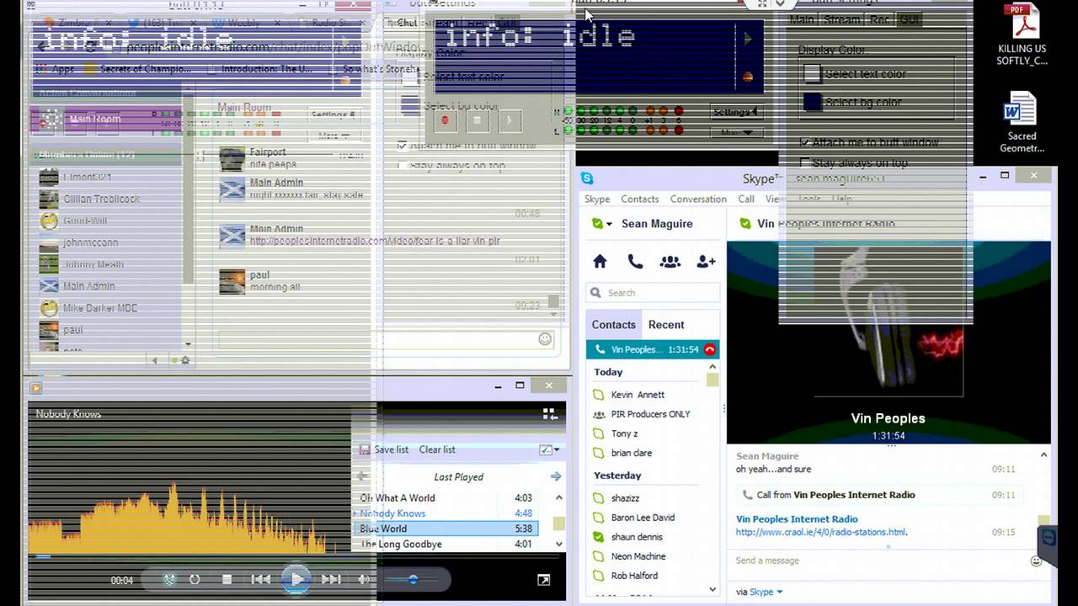The image size is (1078, 606).
Task: Switch to Contacts tab in Skype
Action: 613,325
